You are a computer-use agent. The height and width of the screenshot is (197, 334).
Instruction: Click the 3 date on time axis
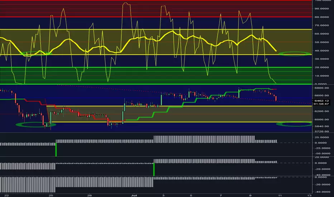click(163, 195)
